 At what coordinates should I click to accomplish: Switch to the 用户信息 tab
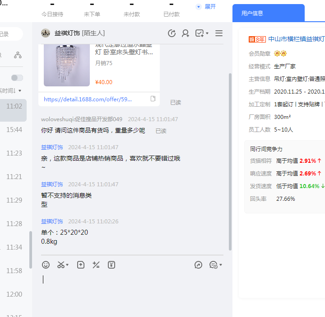click(x=252, y=14)
